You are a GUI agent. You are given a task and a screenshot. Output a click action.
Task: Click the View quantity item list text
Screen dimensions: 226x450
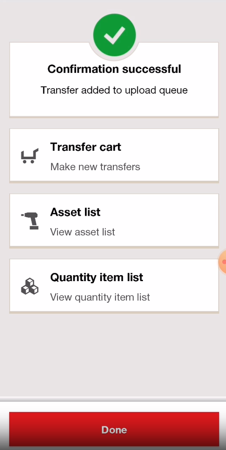(x=100, y=297)
